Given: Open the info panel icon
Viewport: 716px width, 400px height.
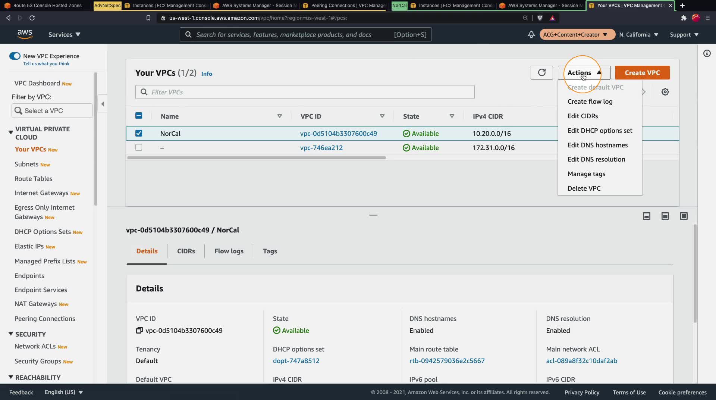Looking at the screenshot, I should pyautogui.click(x=707, y=54).
